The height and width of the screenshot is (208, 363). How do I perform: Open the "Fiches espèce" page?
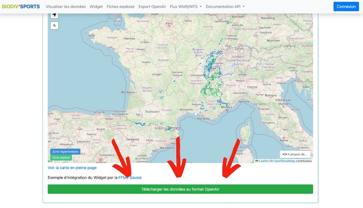pos(121,7)
